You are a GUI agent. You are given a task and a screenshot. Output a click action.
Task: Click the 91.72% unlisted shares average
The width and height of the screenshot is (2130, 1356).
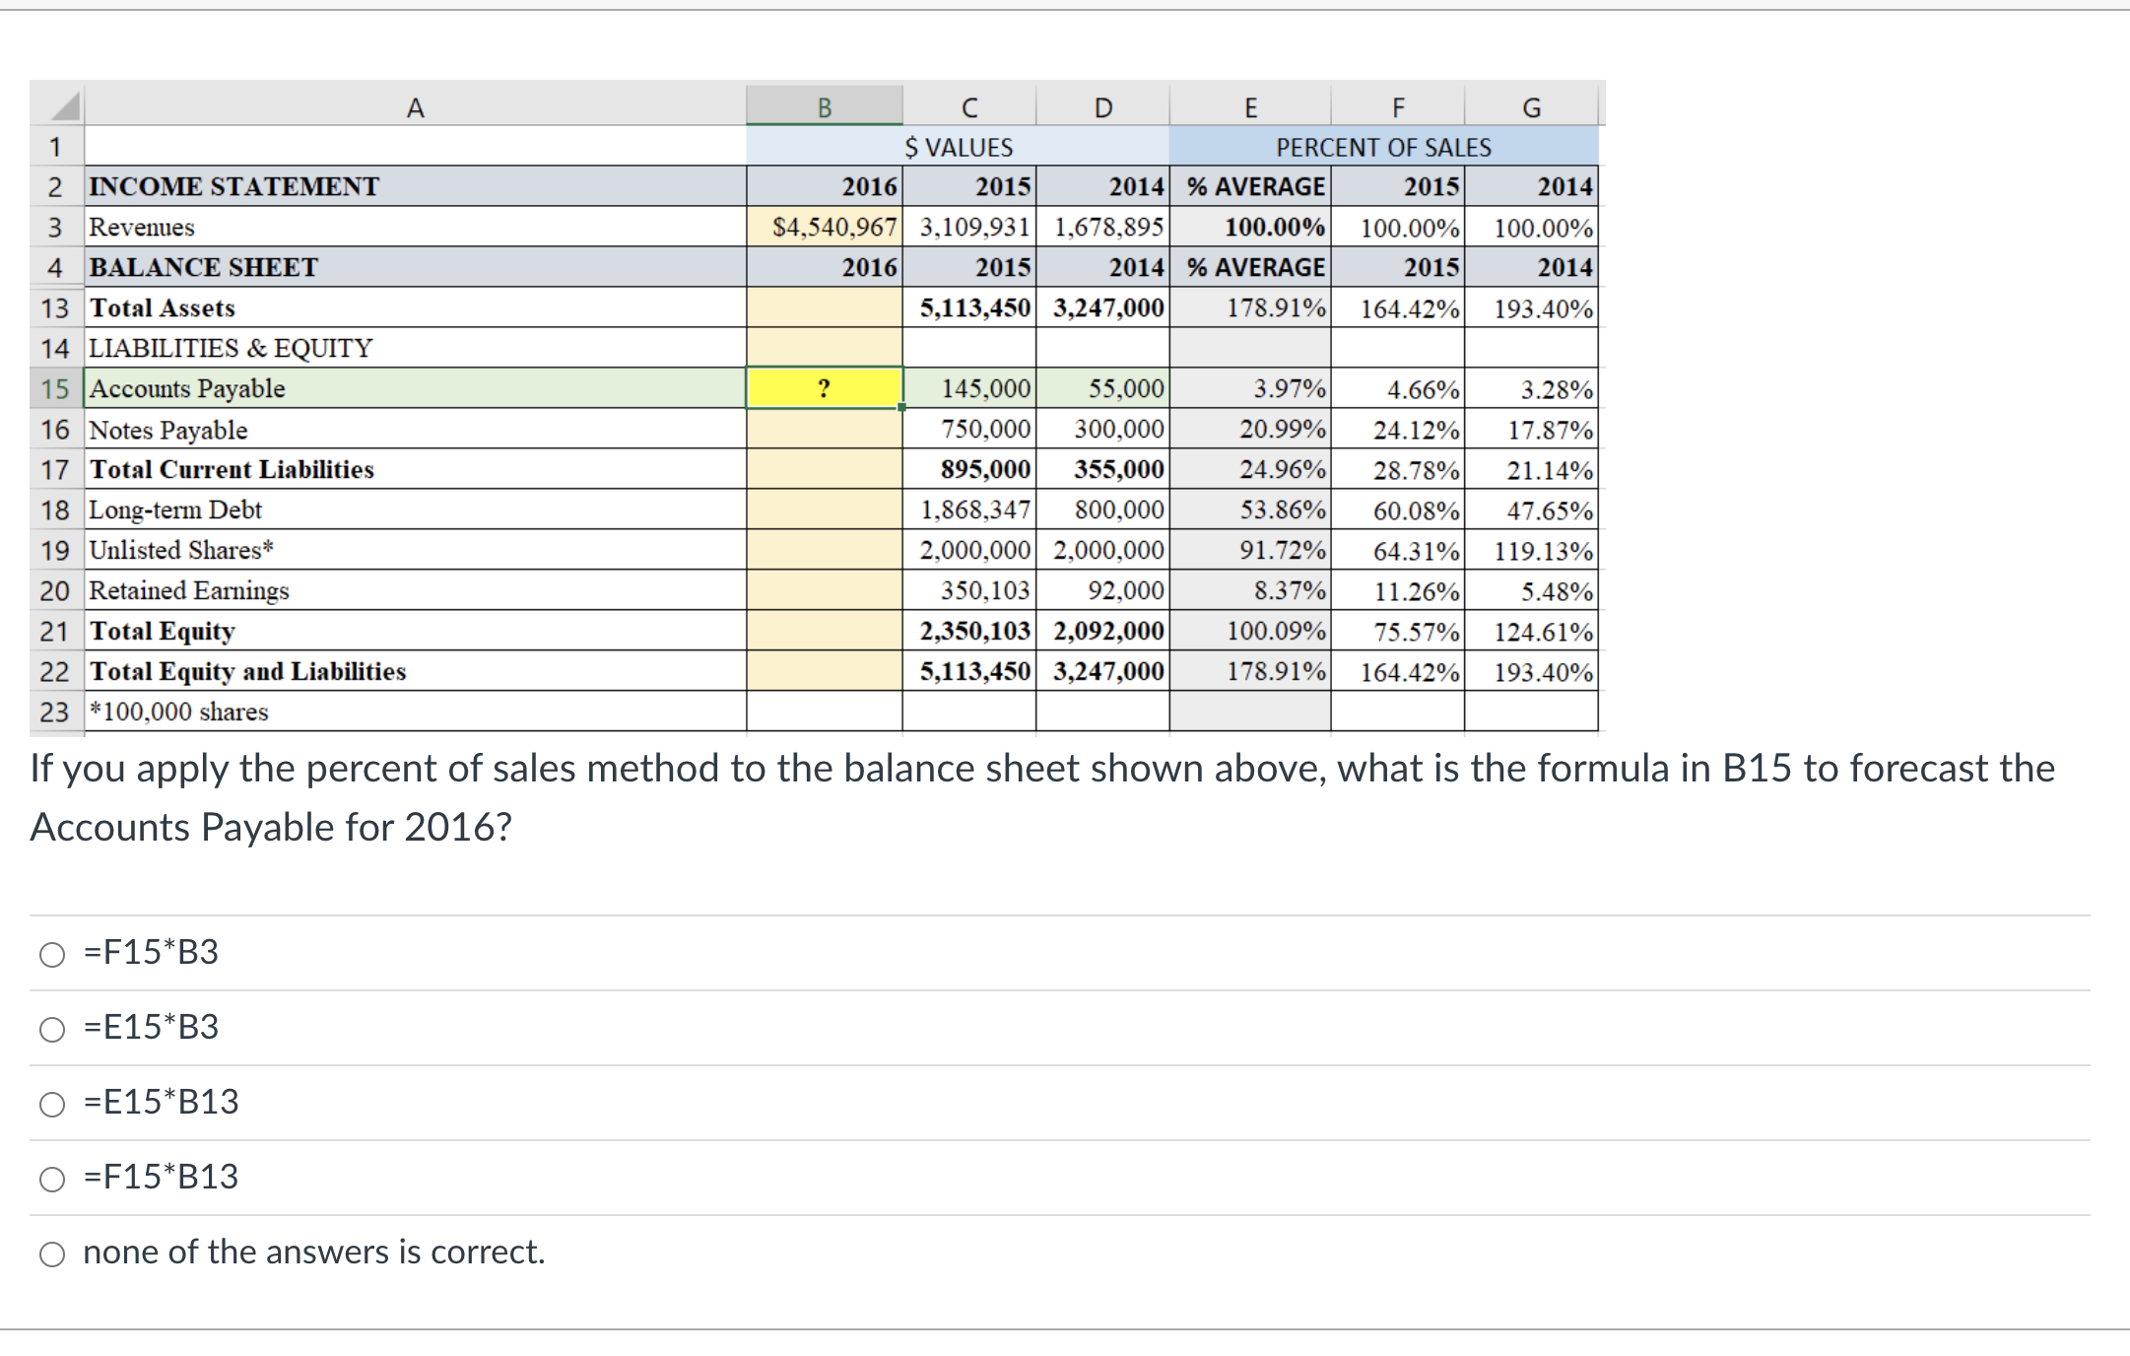click(1250, 550)
